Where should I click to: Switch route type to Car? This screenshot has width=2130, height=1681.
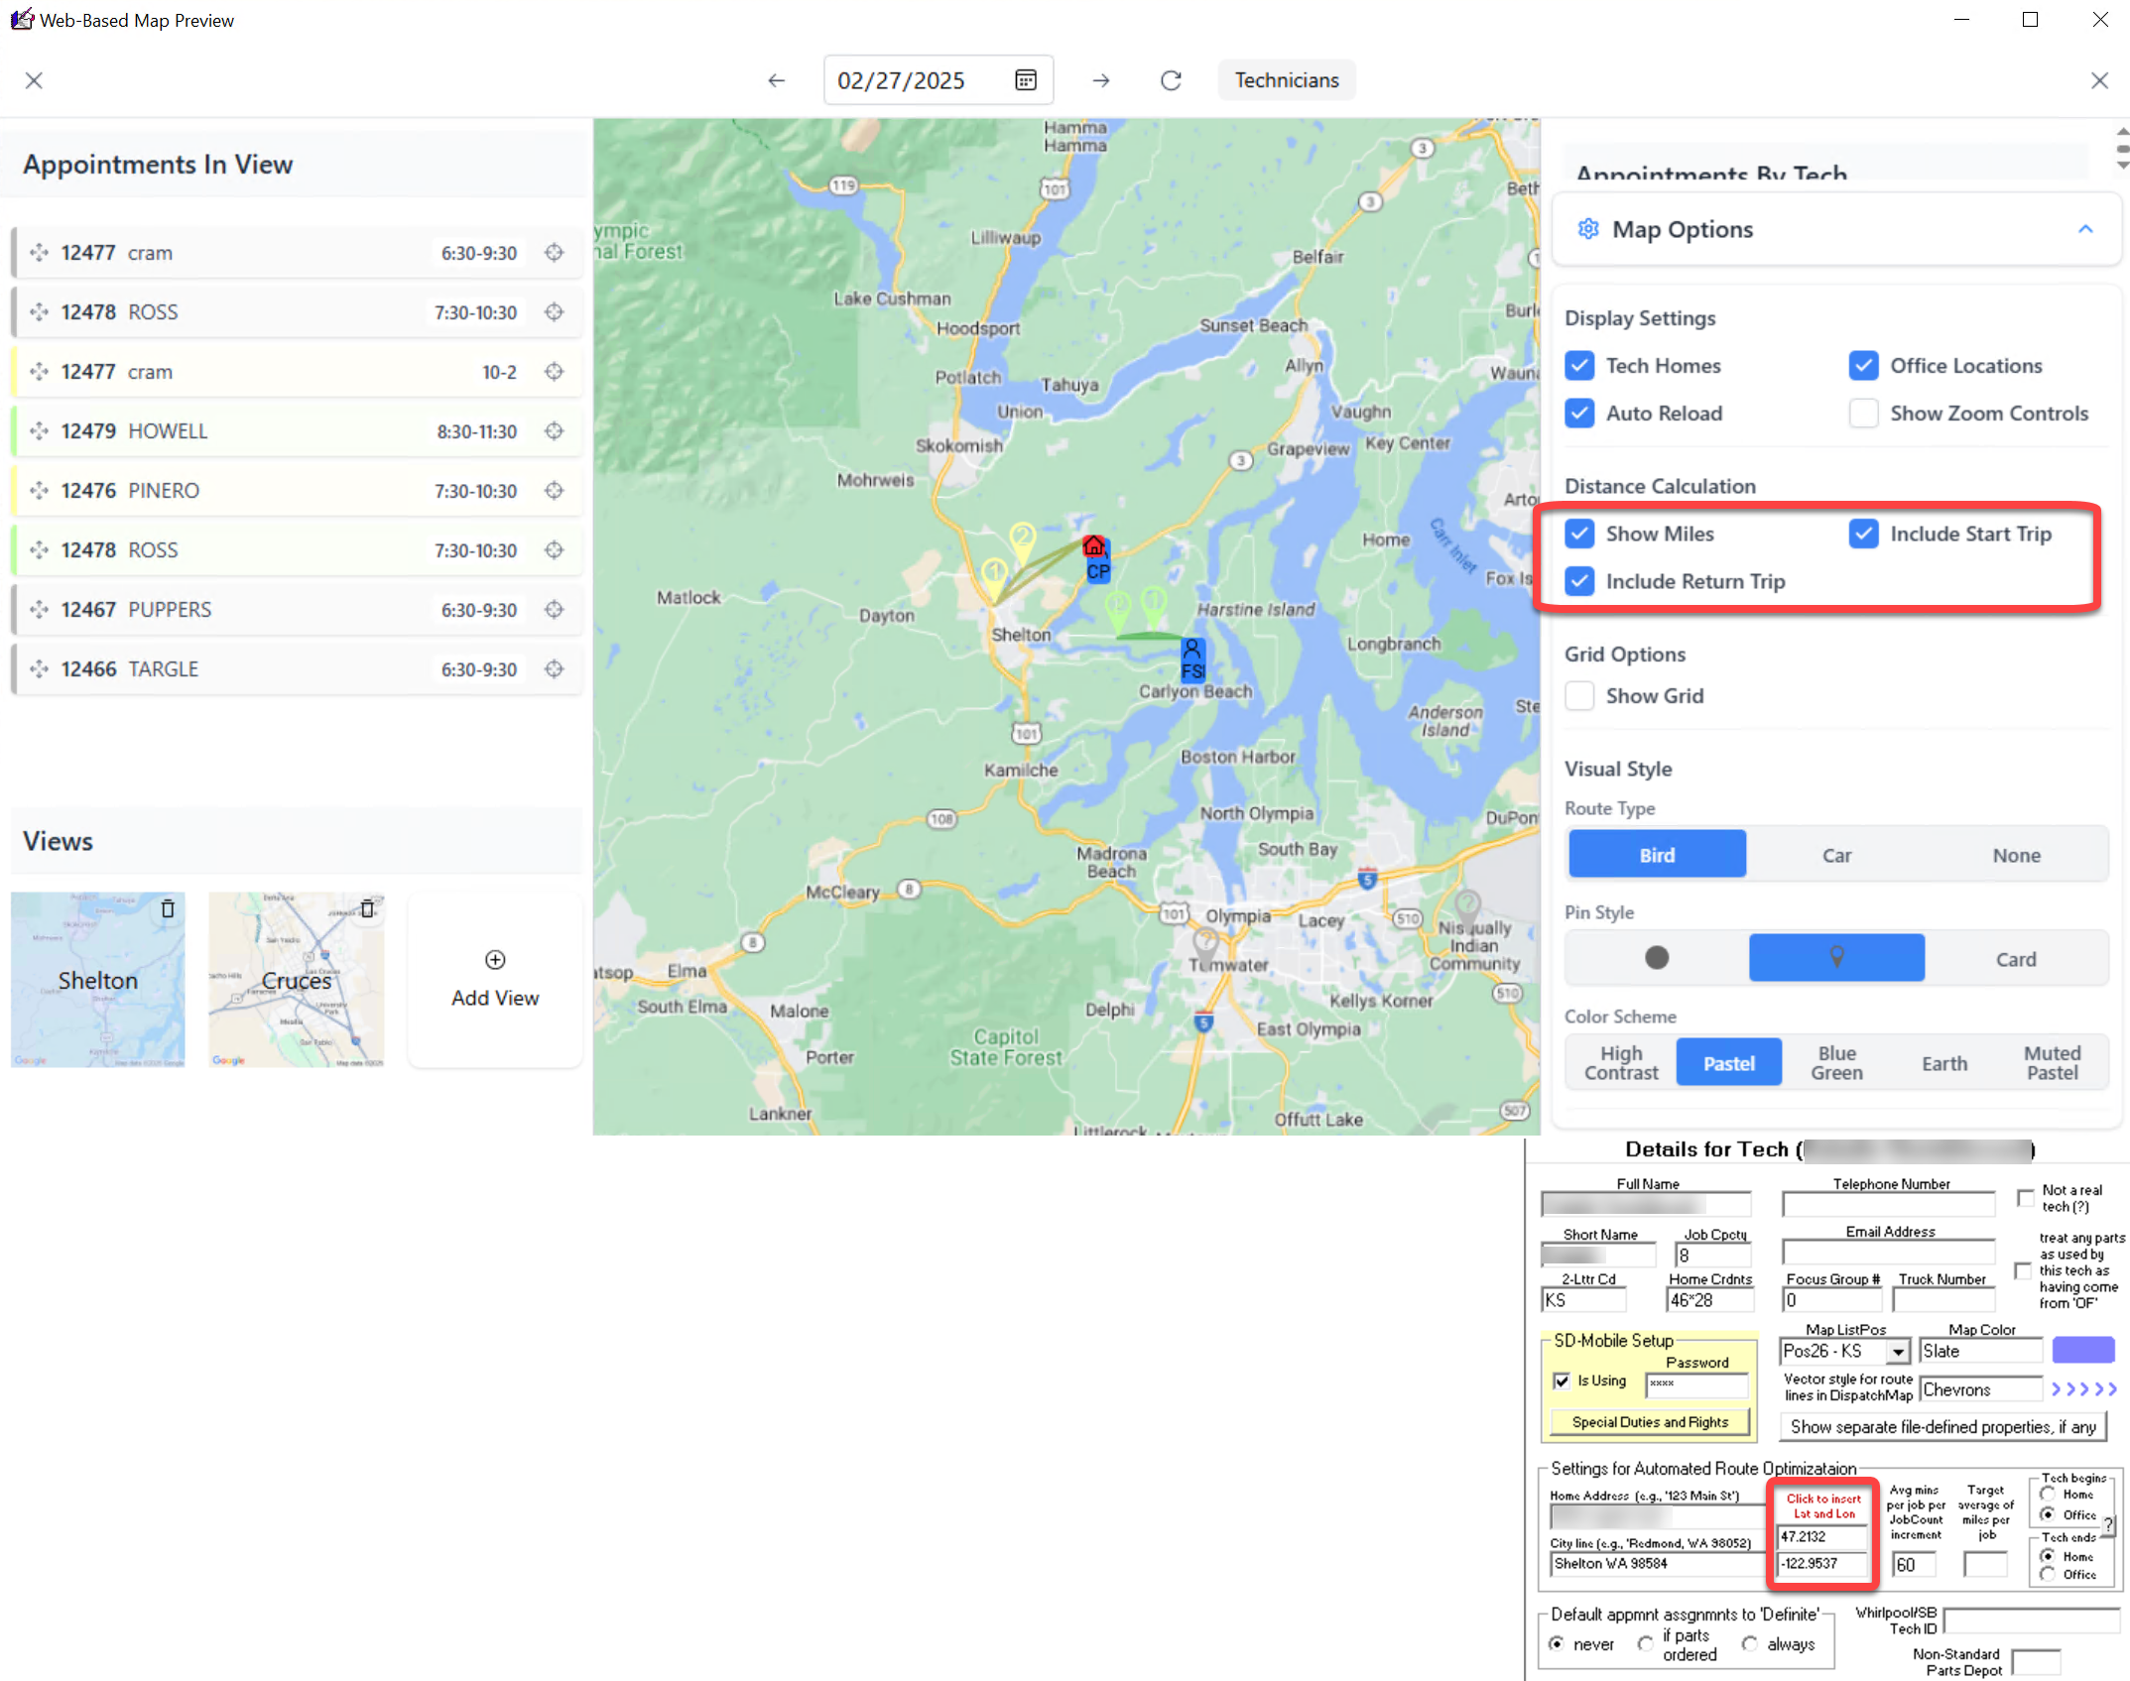pos(1836,855)
